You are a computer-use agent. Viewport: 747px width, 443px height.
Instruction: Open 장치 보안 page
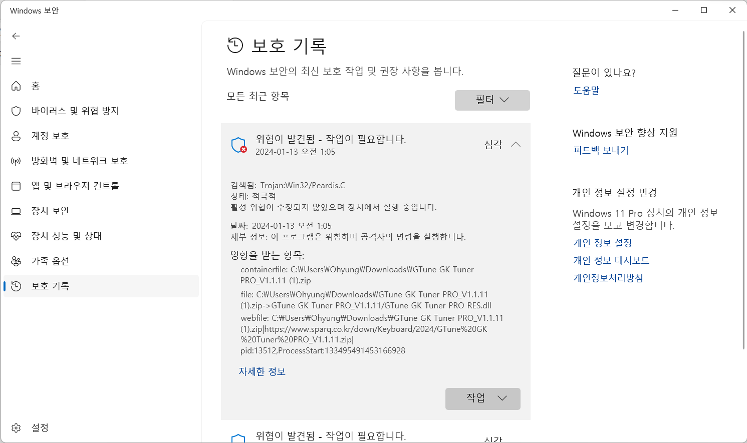[101, 211]
